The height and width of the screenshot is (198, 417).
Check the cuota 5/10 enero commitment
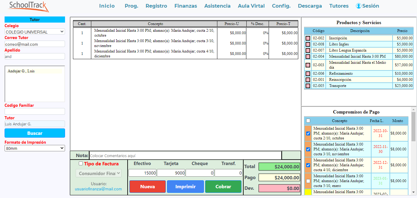click(308, 181)
